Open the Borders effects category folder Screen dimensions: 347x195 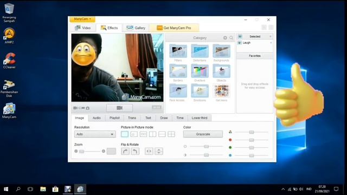pyautogui.click(x=178, y=71)
